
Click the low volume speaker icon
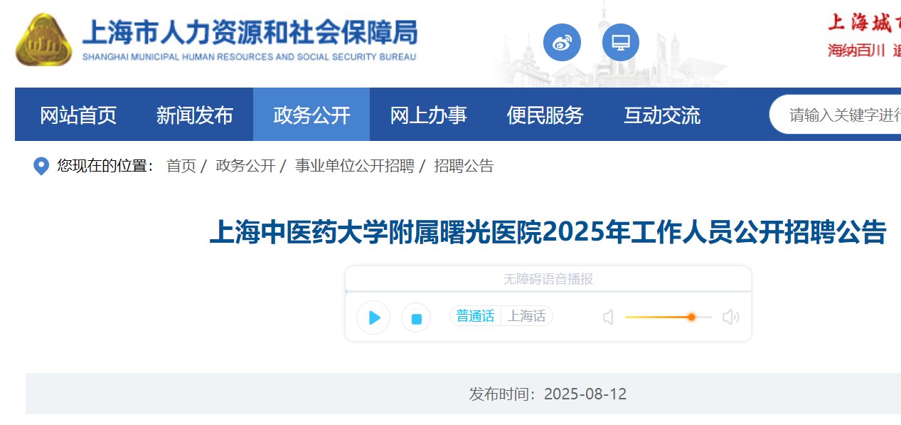point(608,318)
